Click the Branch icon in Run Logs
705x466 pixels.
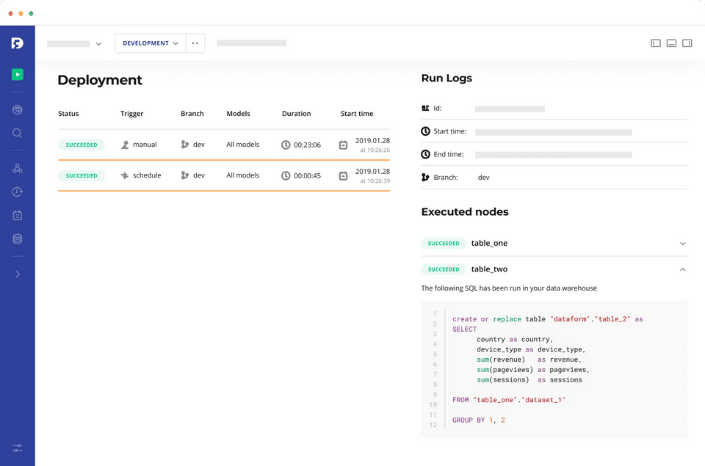(425, 177)
